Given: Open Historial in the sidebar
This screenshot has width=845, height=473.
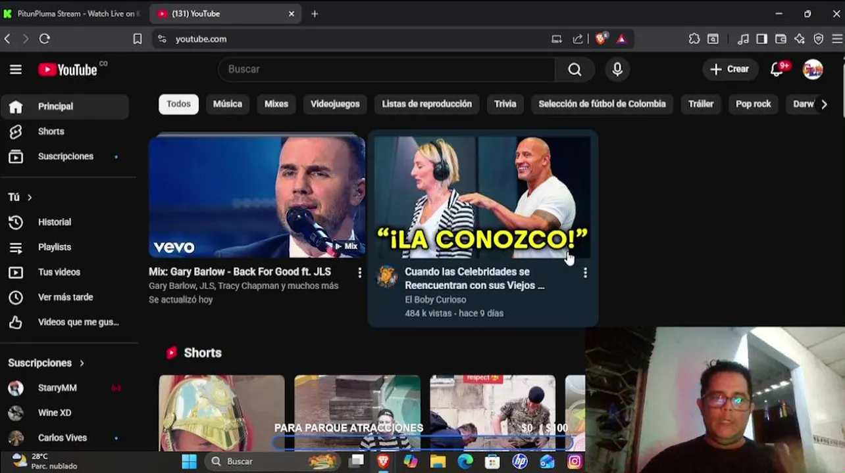Looking at the screenshot, I should click(x=64, y=222).
